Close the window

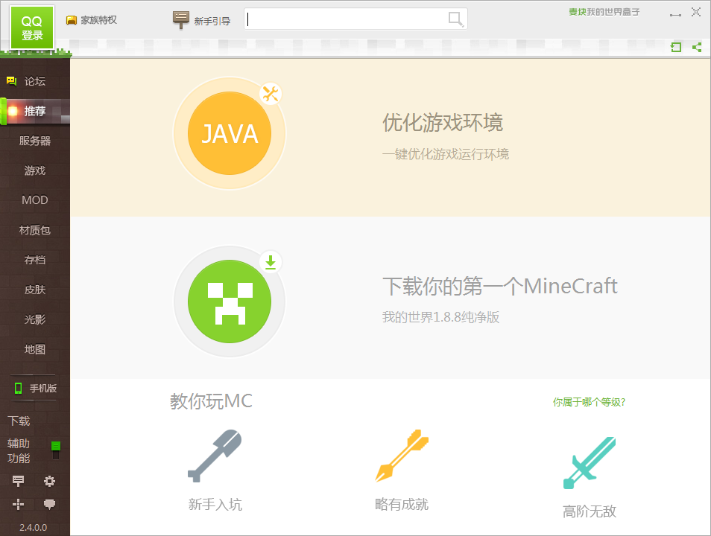pos(696,12)
